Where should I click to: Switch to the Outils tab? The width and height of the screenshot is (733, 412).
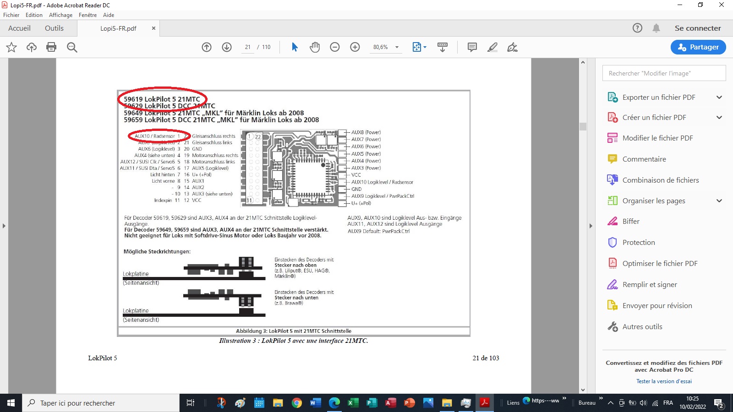coord(54,28)
